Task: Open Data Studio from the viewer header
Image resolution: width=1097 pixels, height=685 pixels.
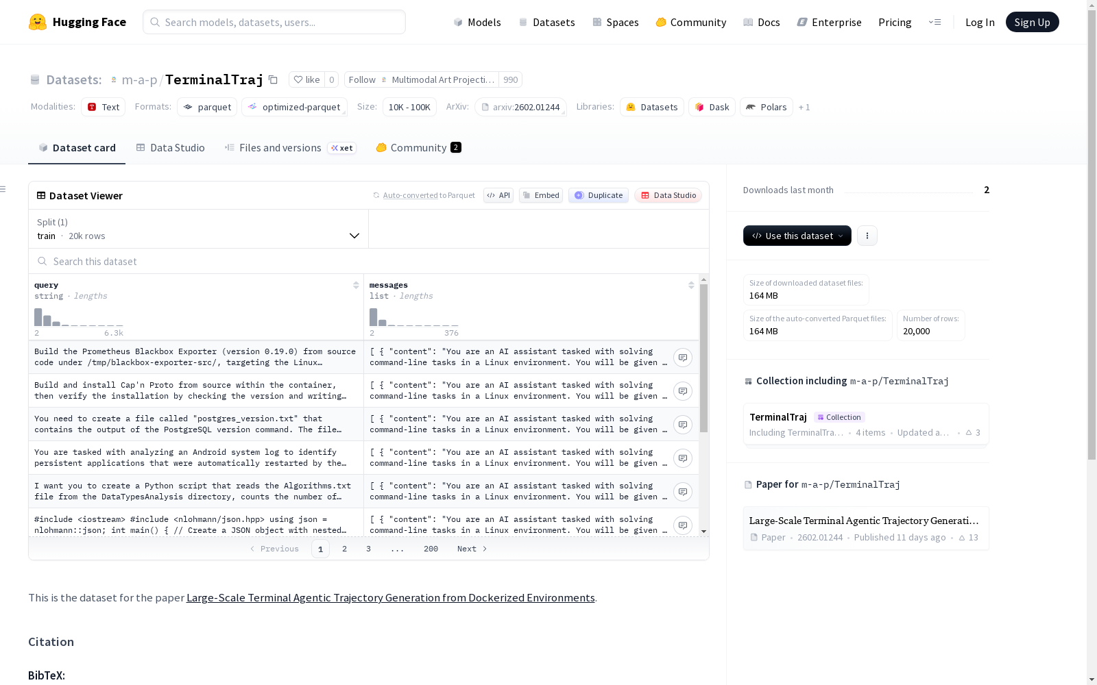Action: pyautogui.click(x=668, y=195)
